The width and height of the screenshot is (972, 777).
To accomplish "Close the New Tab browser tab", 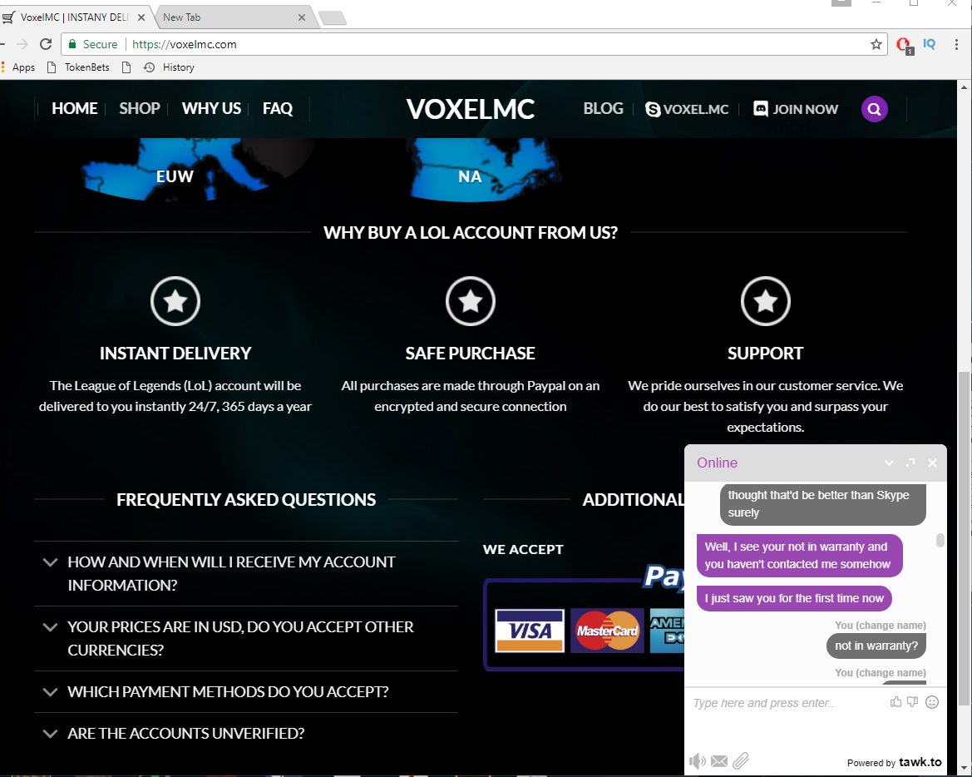I will (x=301, y=17).
